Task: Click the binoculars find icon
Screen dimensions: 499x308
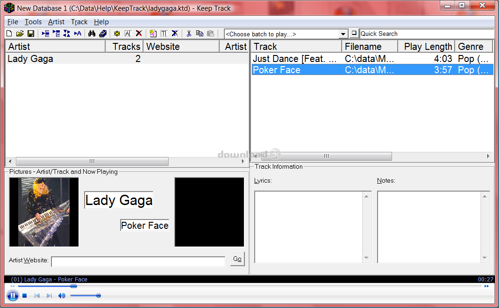Action: 92,34
